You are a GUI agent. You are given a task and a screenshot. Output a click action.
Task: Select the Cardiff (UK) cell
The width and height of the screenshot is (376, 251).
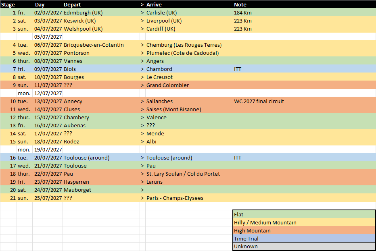point(189,29)
